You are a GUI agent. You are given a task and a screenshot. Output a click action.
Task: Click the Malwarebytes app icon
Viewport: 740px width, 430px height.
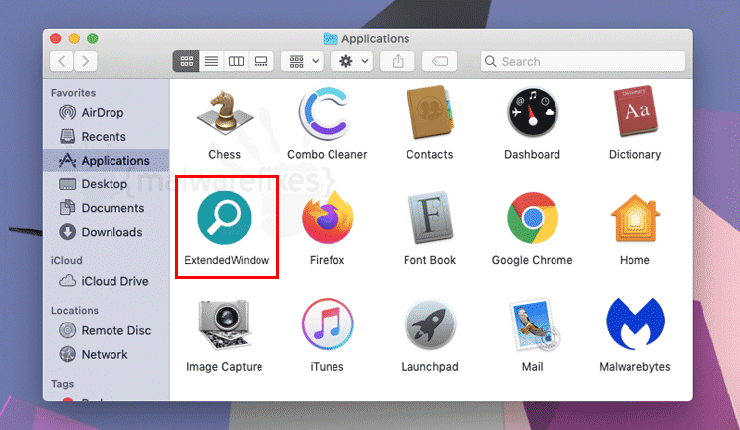coord(635,324)
